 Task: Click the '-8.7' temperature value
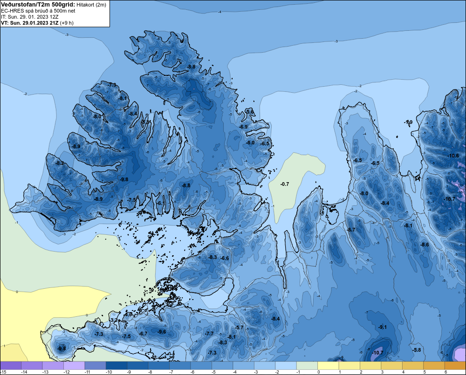[x=351, y=230]
